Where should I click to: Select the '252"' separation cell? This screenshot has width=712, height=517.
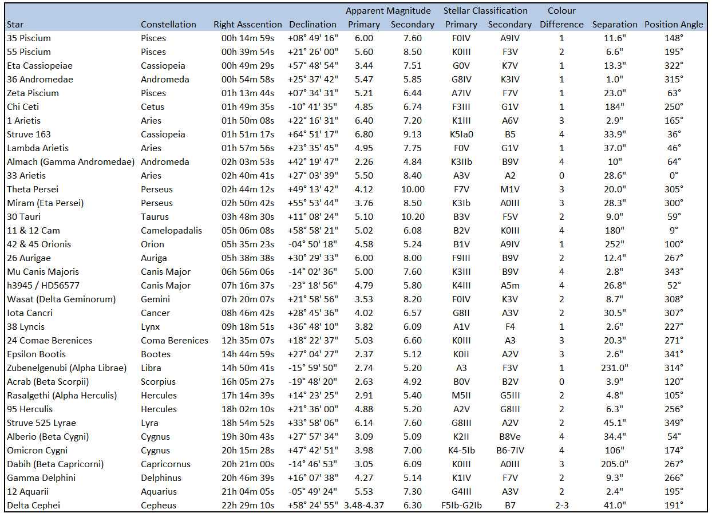(x=615, y=244)
